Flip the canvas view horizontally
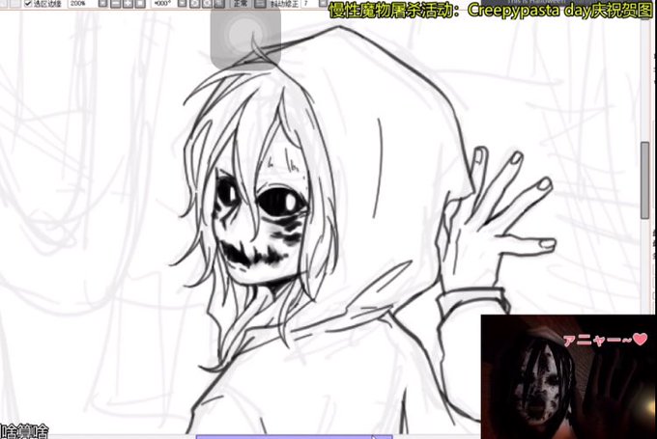 [260, 3]
